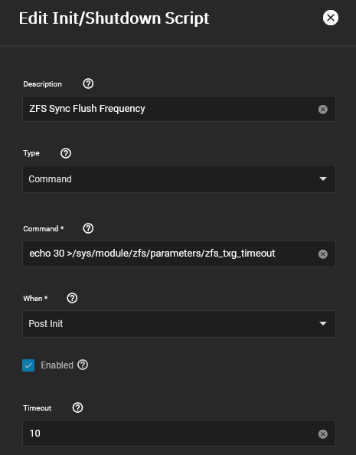The image size is (356, 455).
Task: Show help for the Type field
Action: tap(66, 153)
